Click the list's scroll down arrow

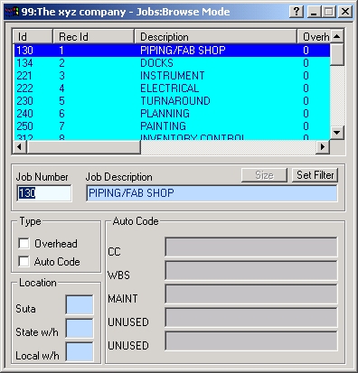(x=337, y=132)
